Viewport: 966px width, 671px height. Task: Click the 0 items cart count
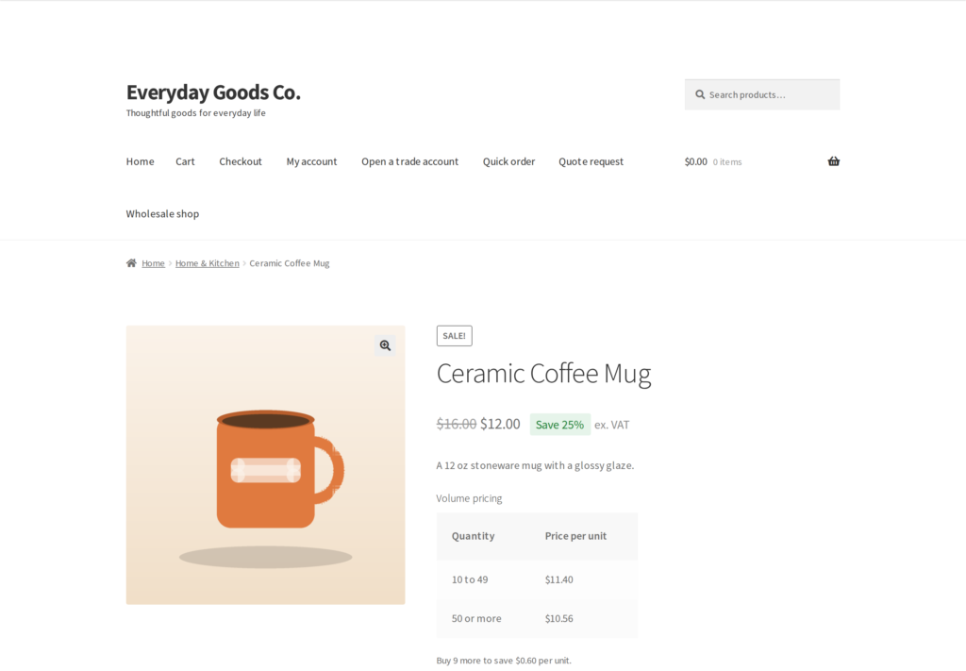[x=727, y=162]
